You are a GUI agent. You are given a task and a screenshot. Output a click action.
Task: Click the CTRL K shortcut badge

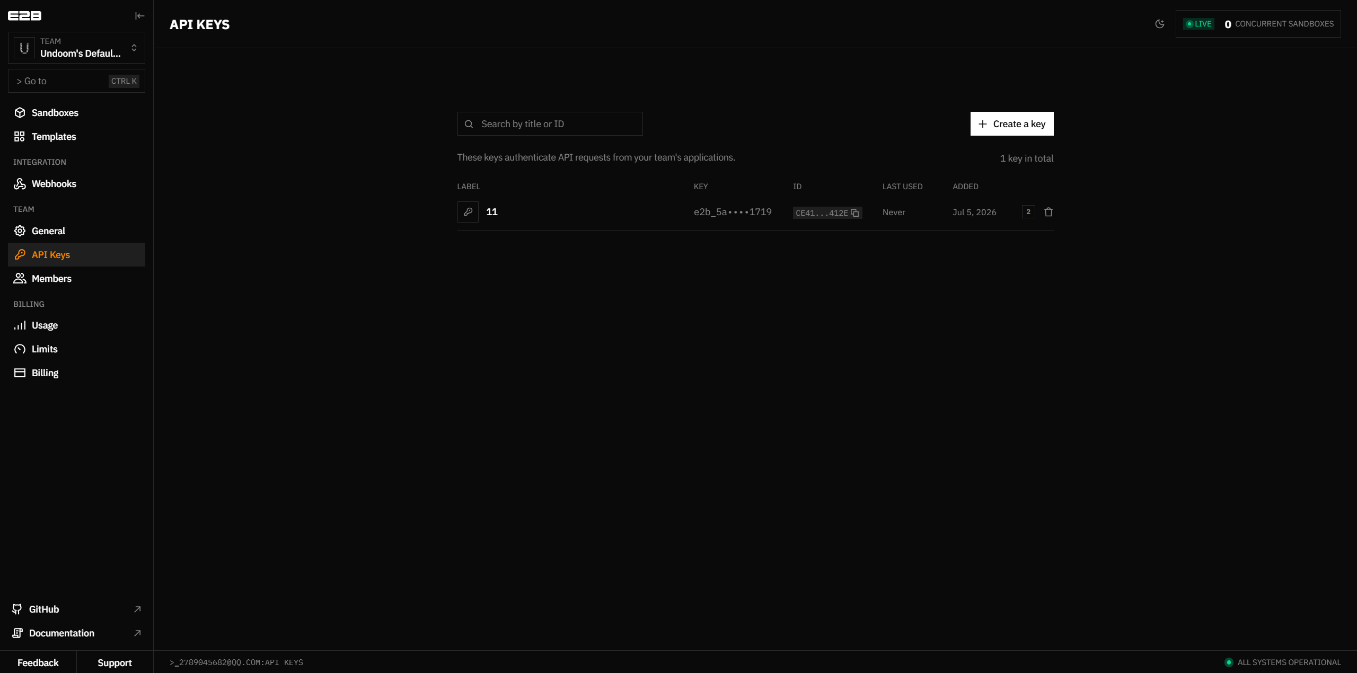(124, 81)
